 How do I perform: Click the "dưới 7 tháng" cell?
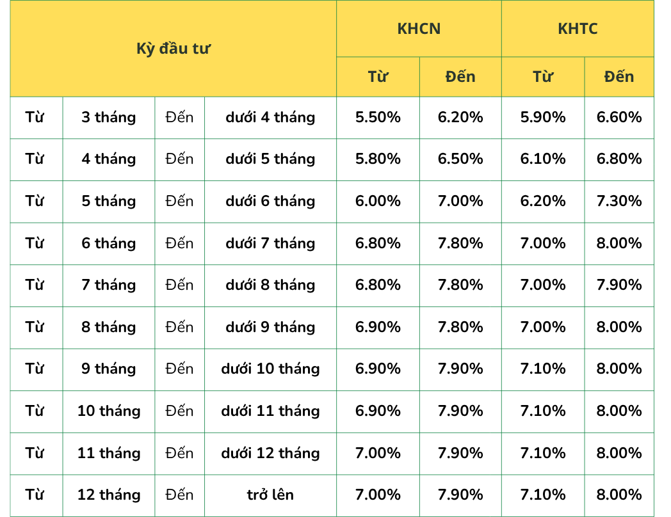point(270,243)
